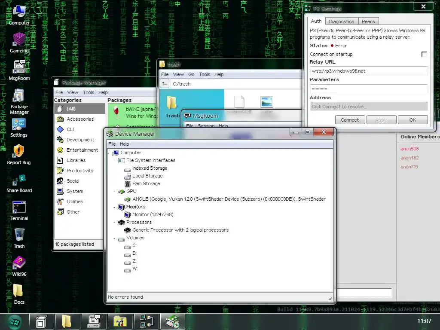This screenshot has height=330, width=440.
Task: Collapse the File System Interfaces node
Action: coord(114,161)
